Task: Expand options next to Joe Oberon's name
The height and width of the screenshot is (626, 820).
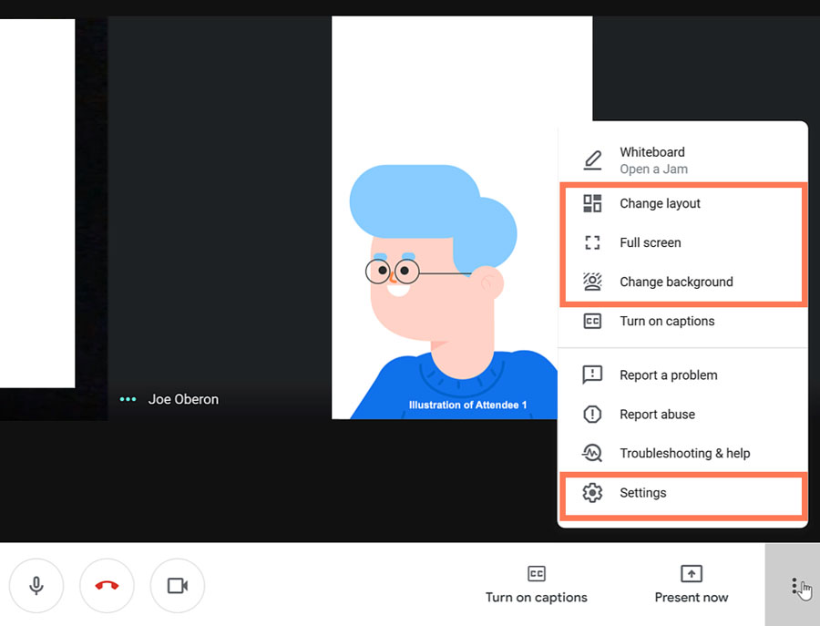Action: click(x=128, y=399)
